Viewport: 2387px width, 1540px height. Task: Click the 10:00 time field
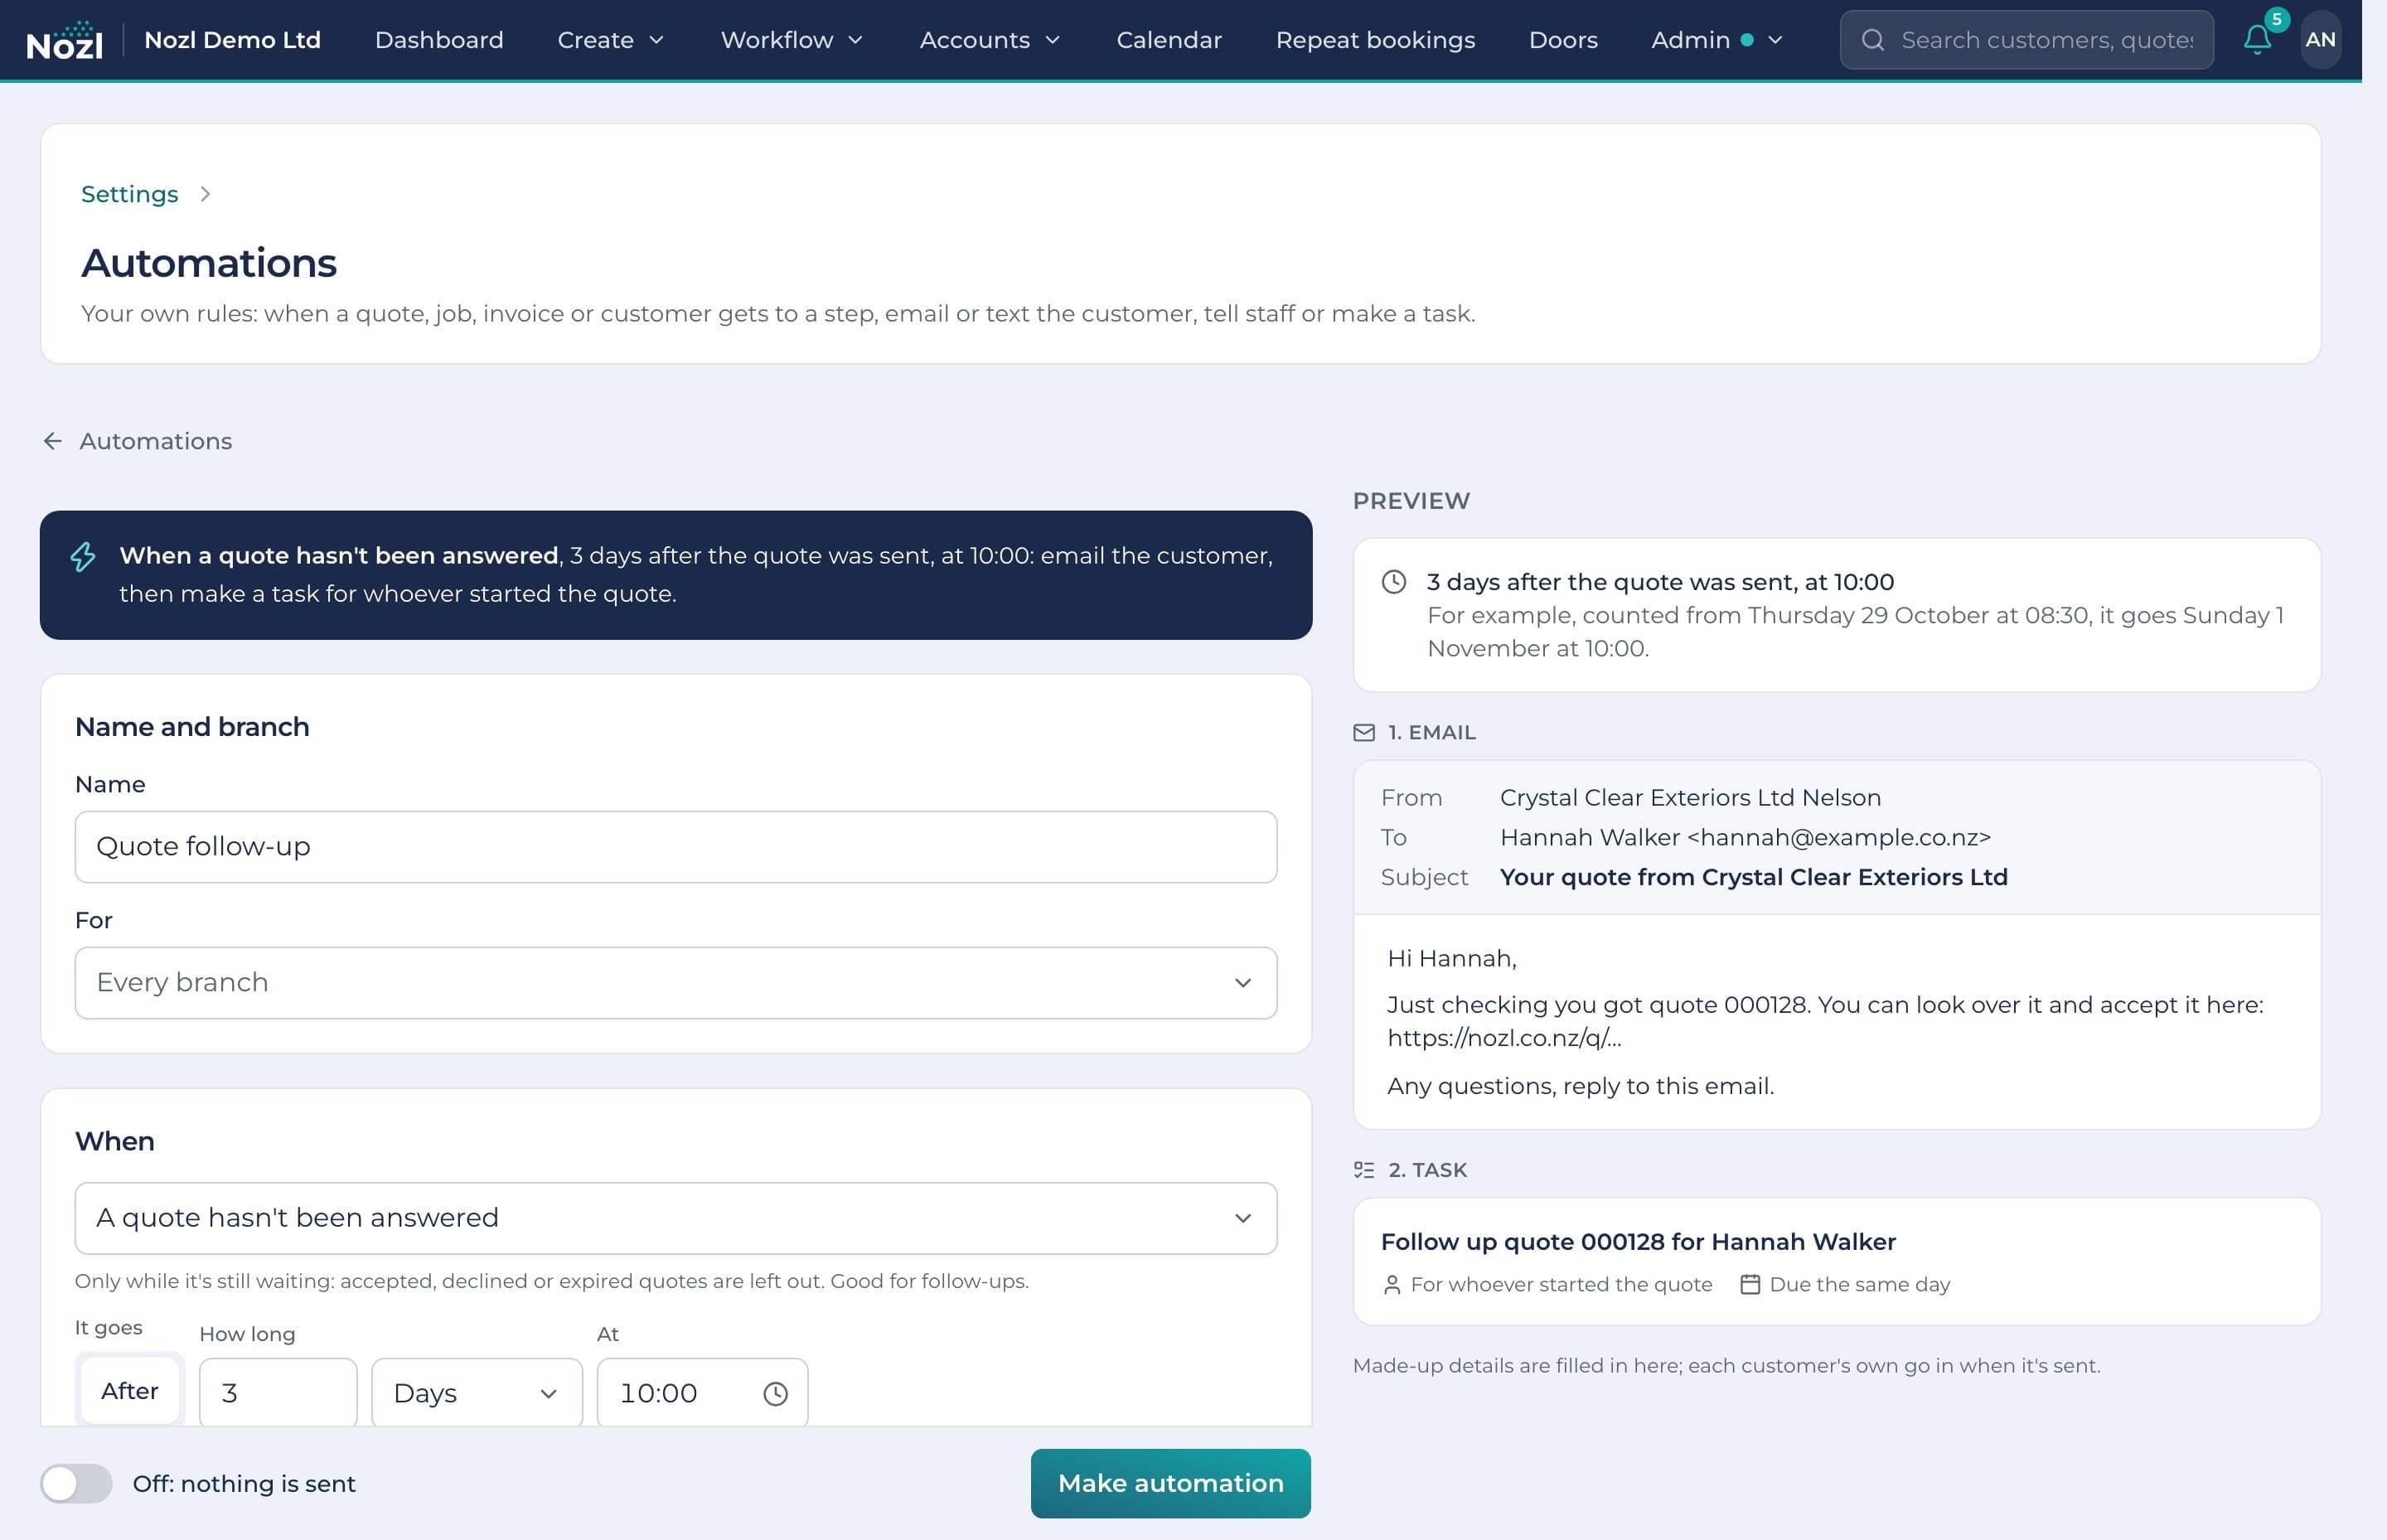point(702,1393)
